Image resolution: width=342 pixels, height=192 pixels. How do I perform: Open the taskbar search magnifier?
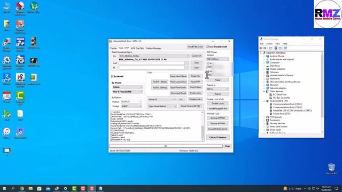(x=13, y=188)
